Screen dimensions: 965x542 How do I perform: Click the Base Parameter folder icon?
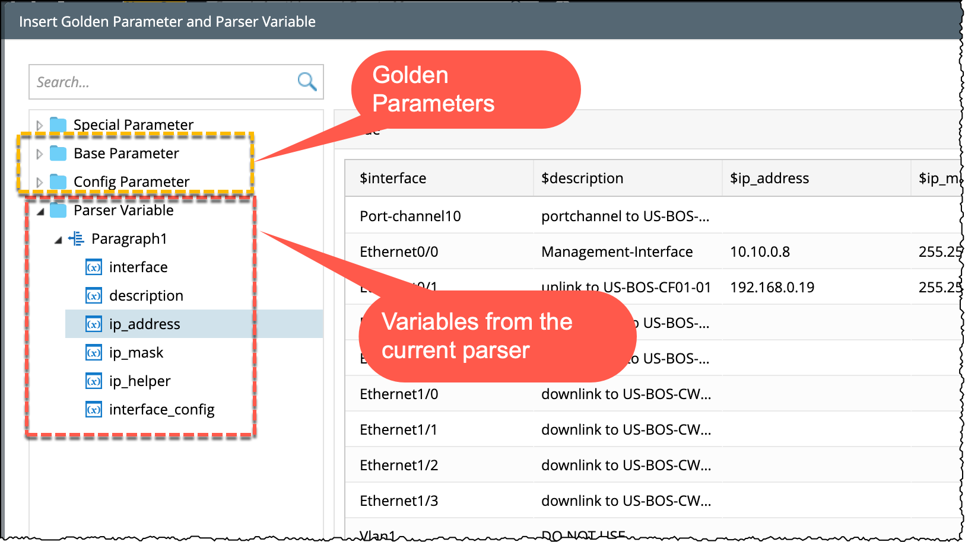pyautogui.click(x=58, y=154)
